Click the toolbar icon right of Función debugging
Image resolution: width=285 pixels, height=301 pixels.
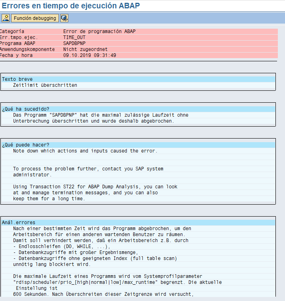point(64,18)
